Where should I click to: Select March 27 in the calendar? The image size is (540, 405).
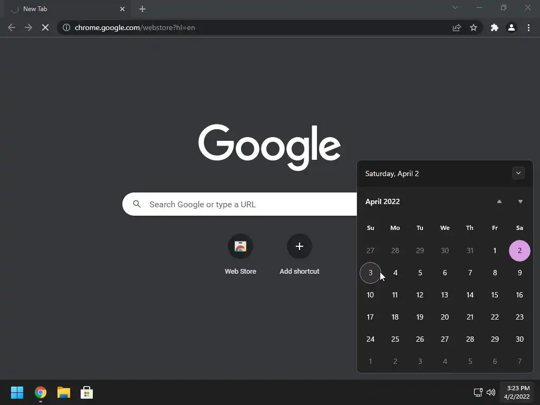coord(370,250)
